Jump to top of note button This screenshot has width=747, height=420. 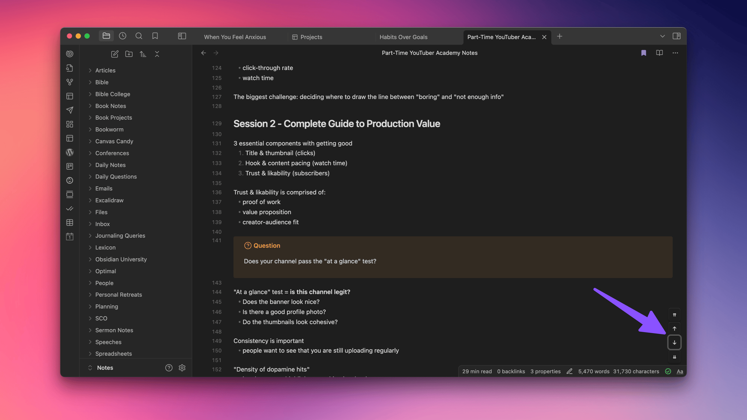[x=674, y=315]
